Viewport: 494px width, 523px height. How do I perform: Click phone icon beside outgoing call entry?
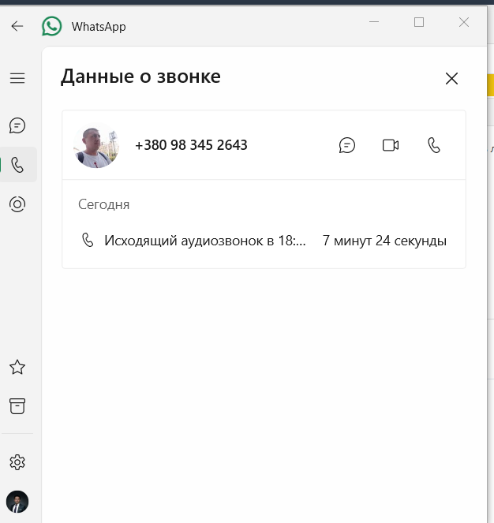[88, 240]
